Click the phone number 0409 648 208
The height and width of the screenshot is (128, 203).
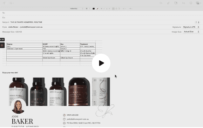click(73, 115)
